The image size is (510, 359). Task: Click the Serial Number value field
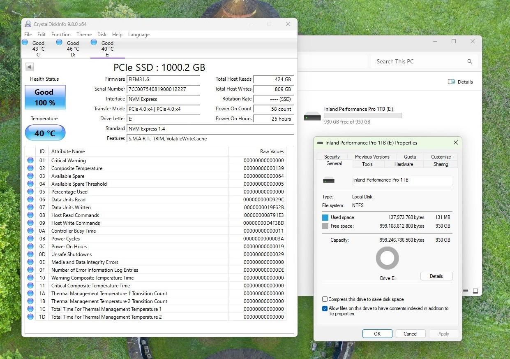click(164, 89)
